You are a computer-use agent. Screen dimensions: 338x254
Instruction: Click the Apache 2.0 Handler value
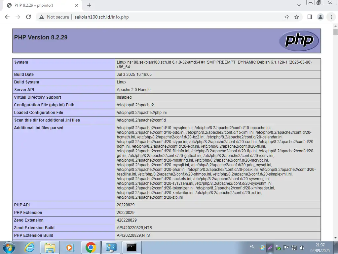134,90
